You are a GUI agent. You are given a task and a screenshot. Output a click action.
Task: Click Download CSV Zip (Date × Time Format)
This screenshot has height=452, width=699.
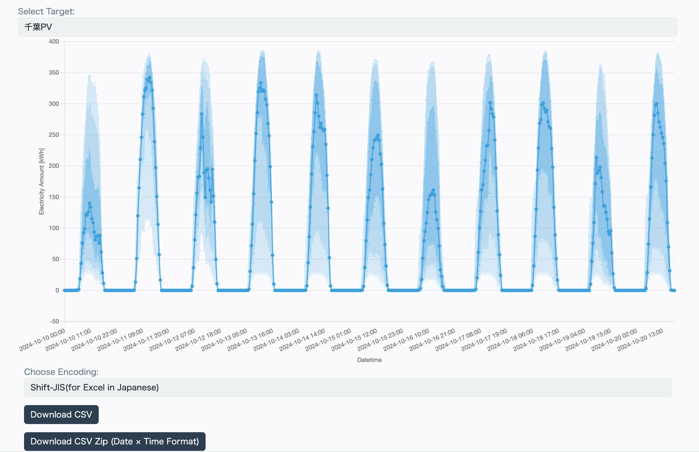click(x=114, y=441)
